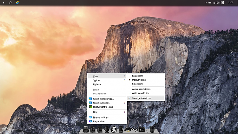Open the action center notification icon

pos(222,3)
